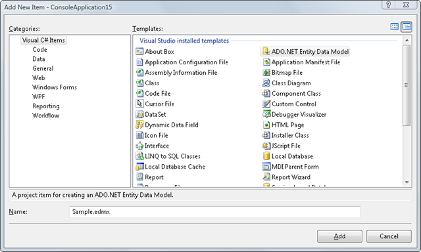Select the Component Class icon
The width and height of the screenshot is (421, 252).
(x=266, y=93)
